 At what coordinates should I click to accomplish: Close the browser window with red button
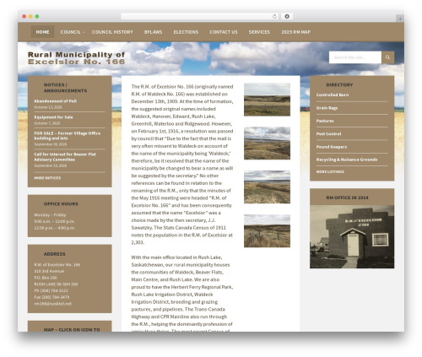pos(24,17)
